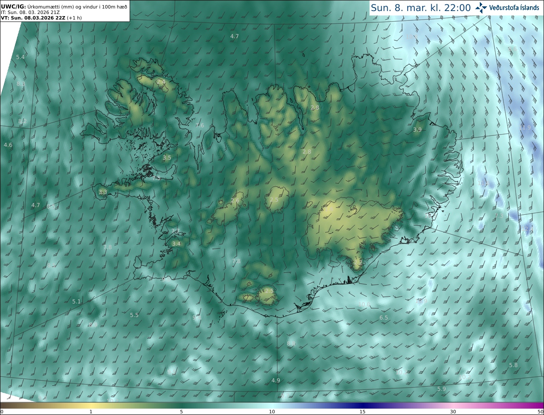The image size is (544, 415).
Task: Click the 3.9 value in the east
Action: point(417,130)
